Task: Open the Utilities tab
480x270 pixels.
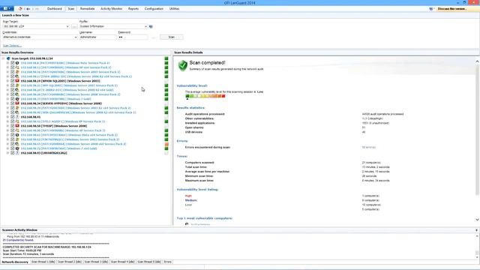Action: pos(175,9)
